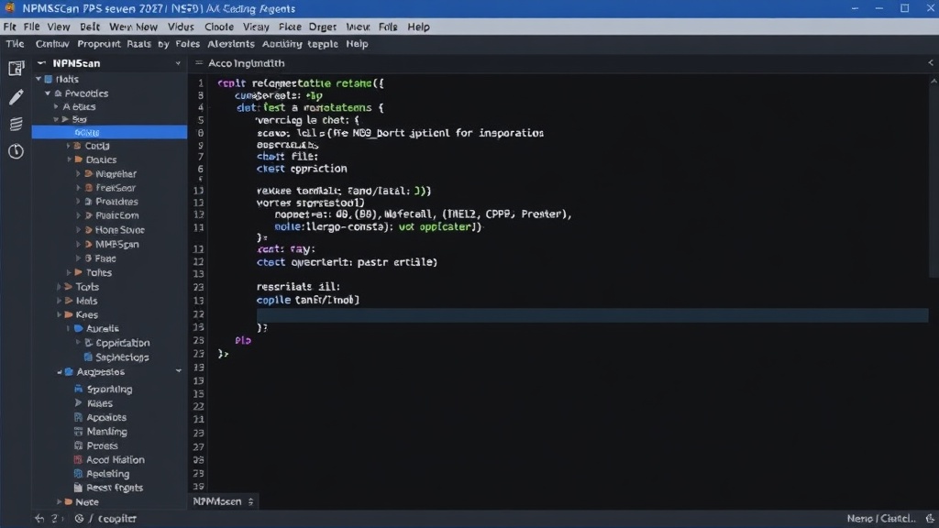Expand the Torts folder arrow
The width and height of the screenshot is (939, 528).
(60, 287)
